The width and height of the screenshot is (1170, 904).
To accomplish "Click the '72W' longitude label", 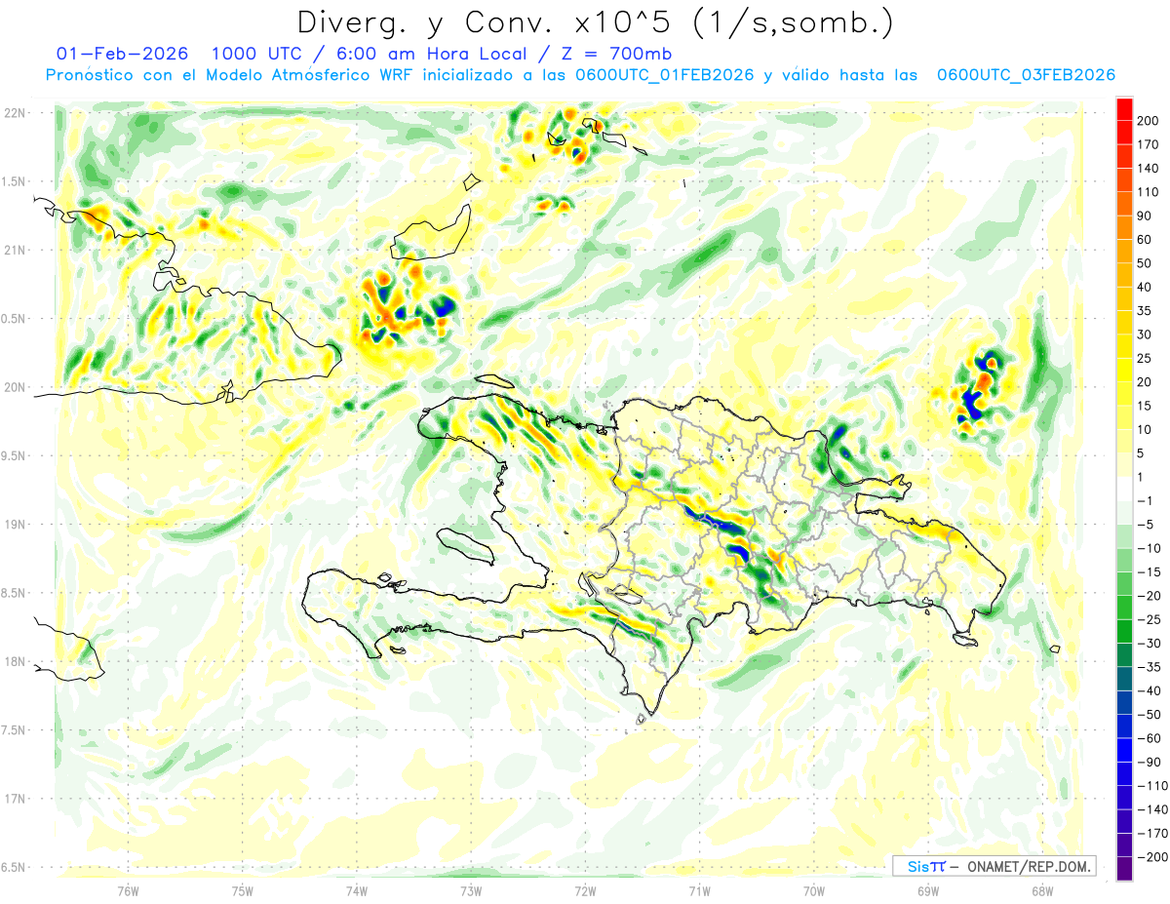I will pos(585,890).
